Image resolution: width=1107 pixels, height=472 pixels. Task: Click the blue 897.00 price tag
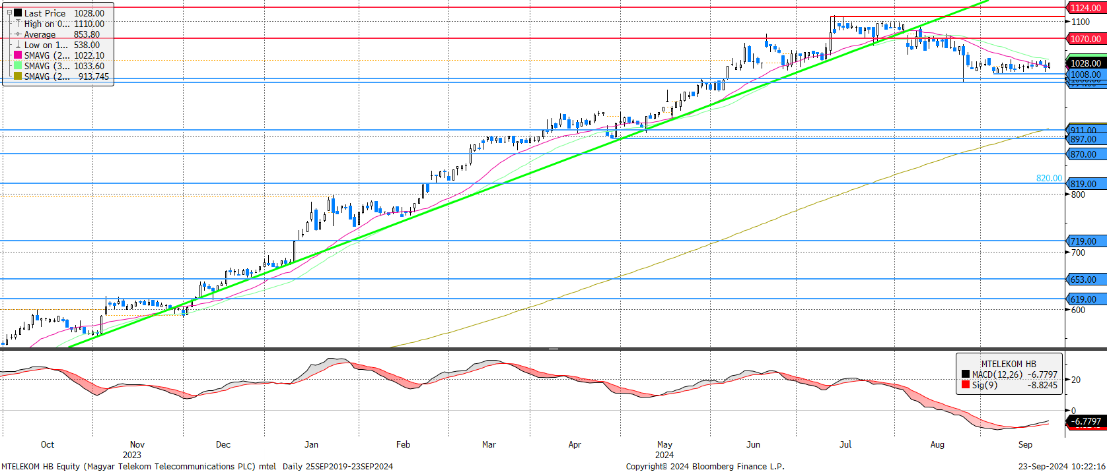[1087, 139]
